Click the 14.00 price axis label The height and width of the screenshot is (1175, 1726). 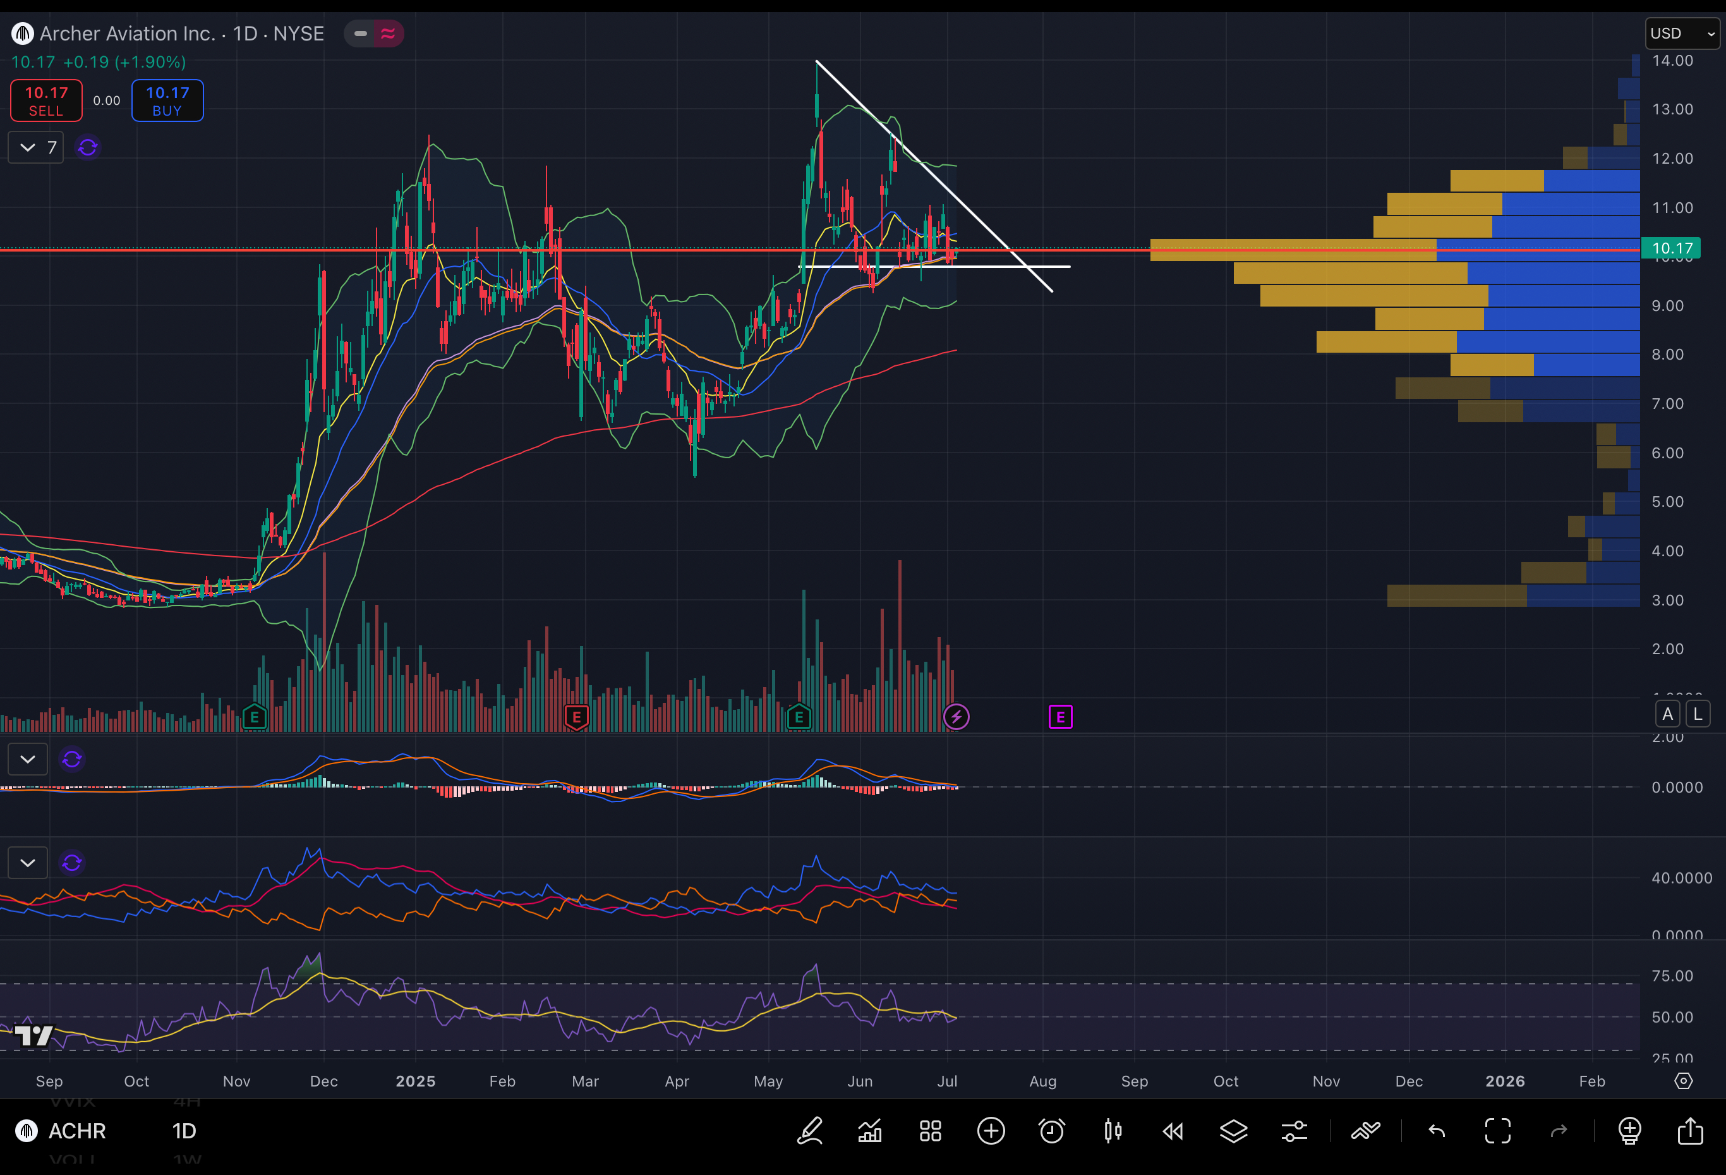1672,60
